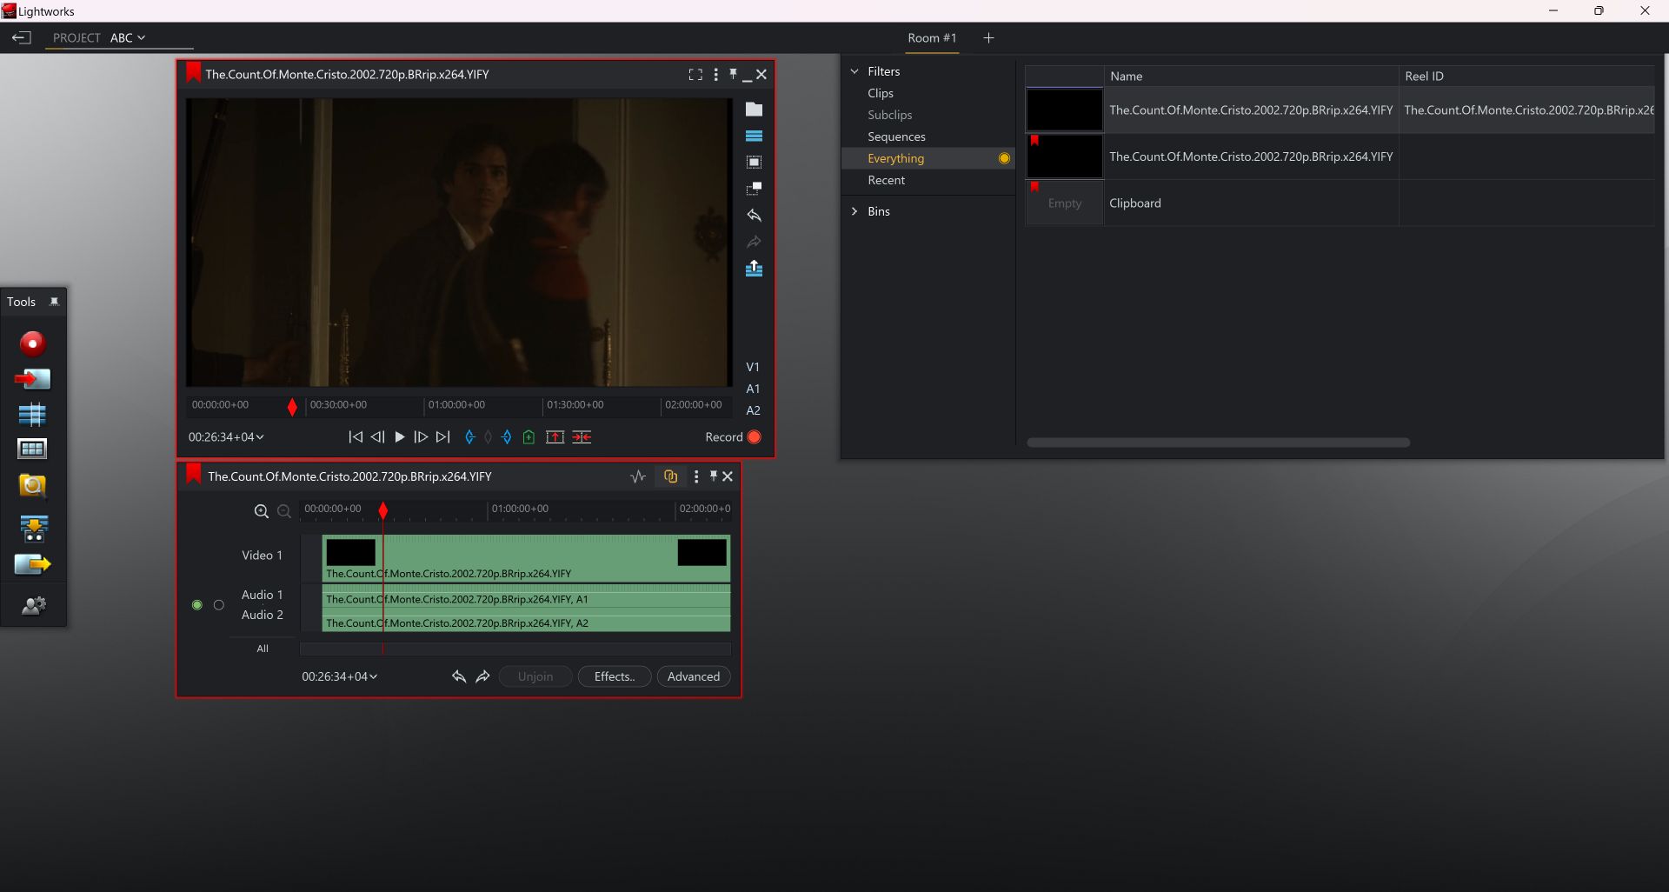Click the back-to-projects arrow icon
Image resolution: width=1669 pixels, height=892 pixels.
[21, 37]
